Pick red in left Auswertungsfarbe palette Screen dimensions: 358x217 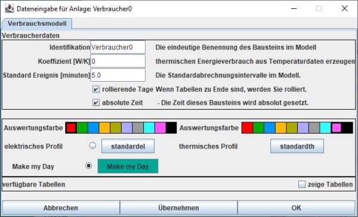[71, 128]
